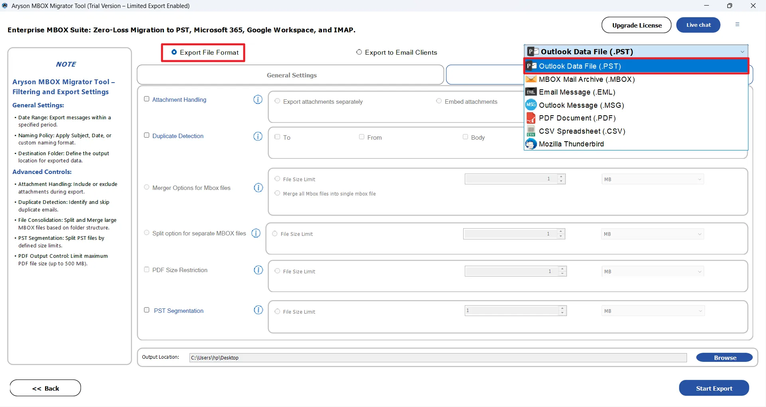Click the Split option File Size Limit value field
766x407 pixels.
click(x=510, y=234)
